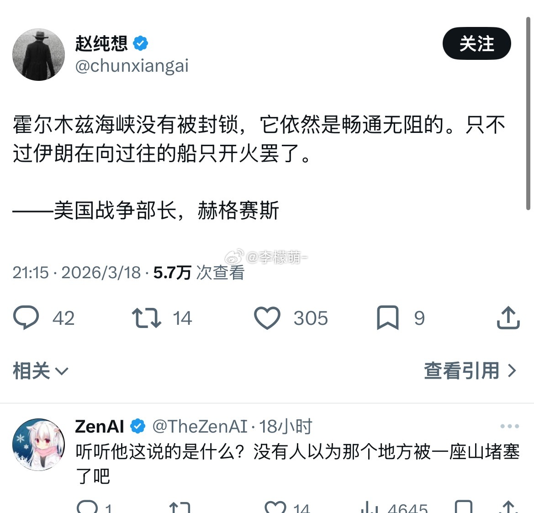Select the @TheZenAI username
The width and height of the screenshot is (534, 513).
(x=199, y=426)
